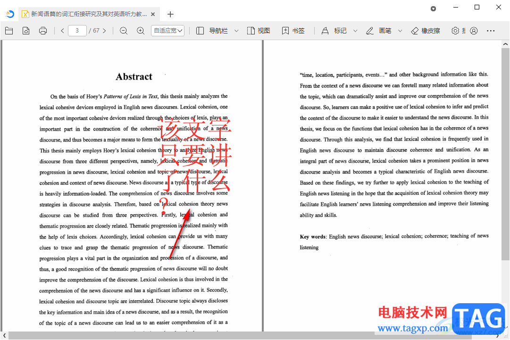Close the PDF document tab

click(153, 14)
